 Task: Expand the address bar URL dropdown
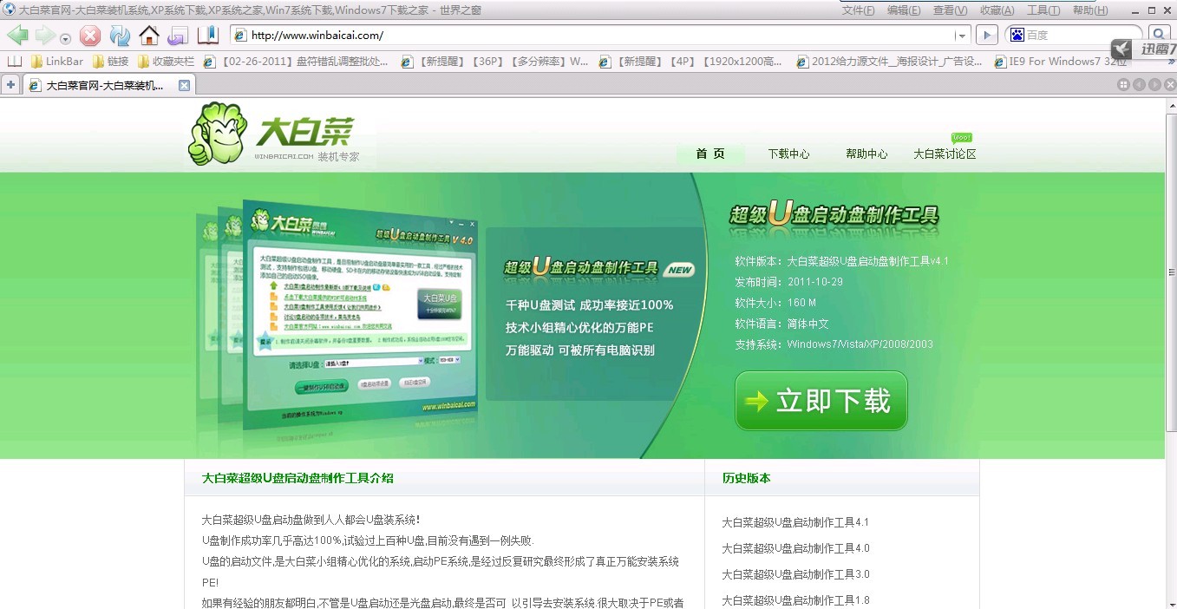pyautogui.click(x=961, y=36)
